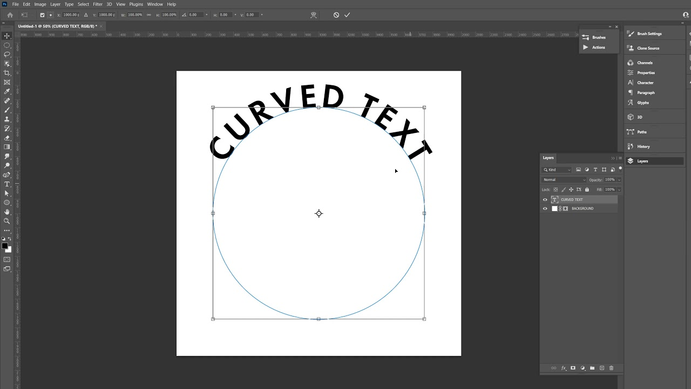Screen dimensions: 691x389
Task: Click the black foreground color swatch
Action: 5,246
